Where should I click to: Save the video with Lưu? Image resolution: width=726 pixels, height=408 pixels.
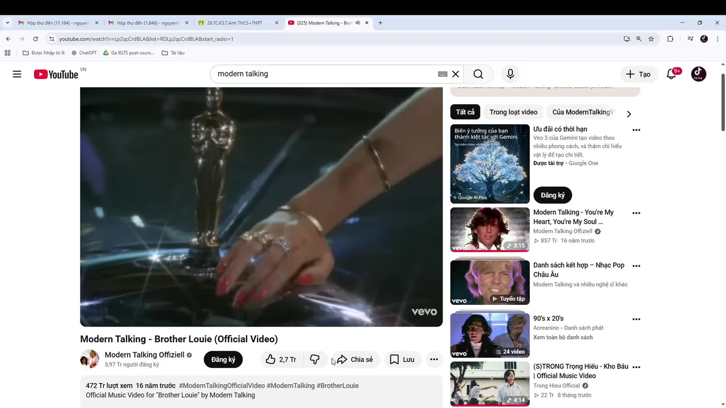tap(402, 359)
